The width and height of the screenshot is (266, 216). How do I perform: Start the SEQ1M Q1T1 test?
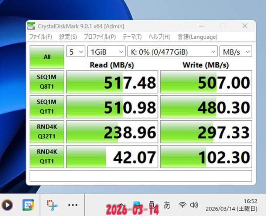coord(47,107)
